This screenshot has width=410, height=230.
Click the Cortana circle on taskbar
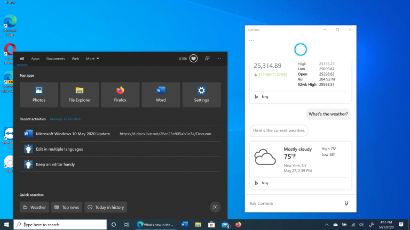pyautogui.click(x=114, y=225)
